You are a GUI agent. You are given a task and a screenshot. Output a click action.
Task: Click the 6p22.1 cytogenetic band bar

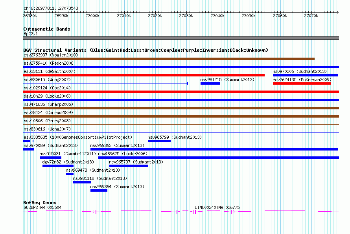tap(181, 38)
